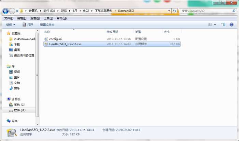Refresh the folder with the refresh button
The image size is (239, 141).
coord(174,11)
